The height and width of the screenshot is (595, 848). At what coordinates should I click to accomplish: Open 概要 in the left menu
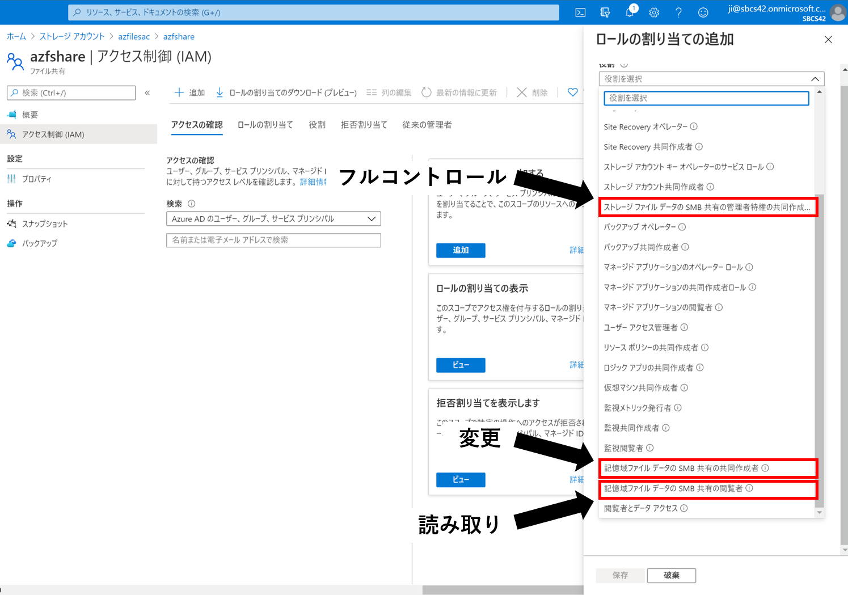(x=78, y=115)
